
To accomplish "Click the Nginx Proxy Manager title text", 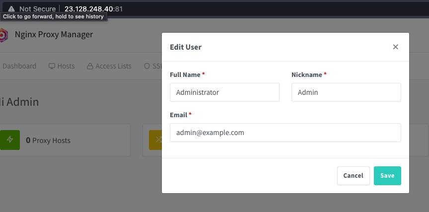I will 54,35.
